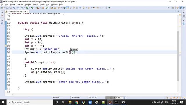Click the tip of the day lightbulb icon

pos(184,98)
